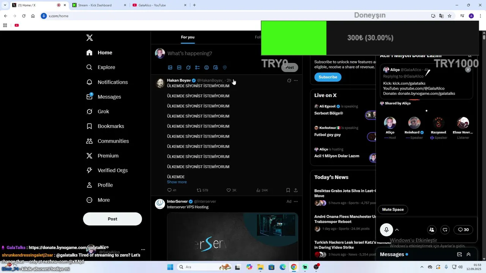Bookmark this page with star icon
The image size is (486, 273).
point(450,16)
